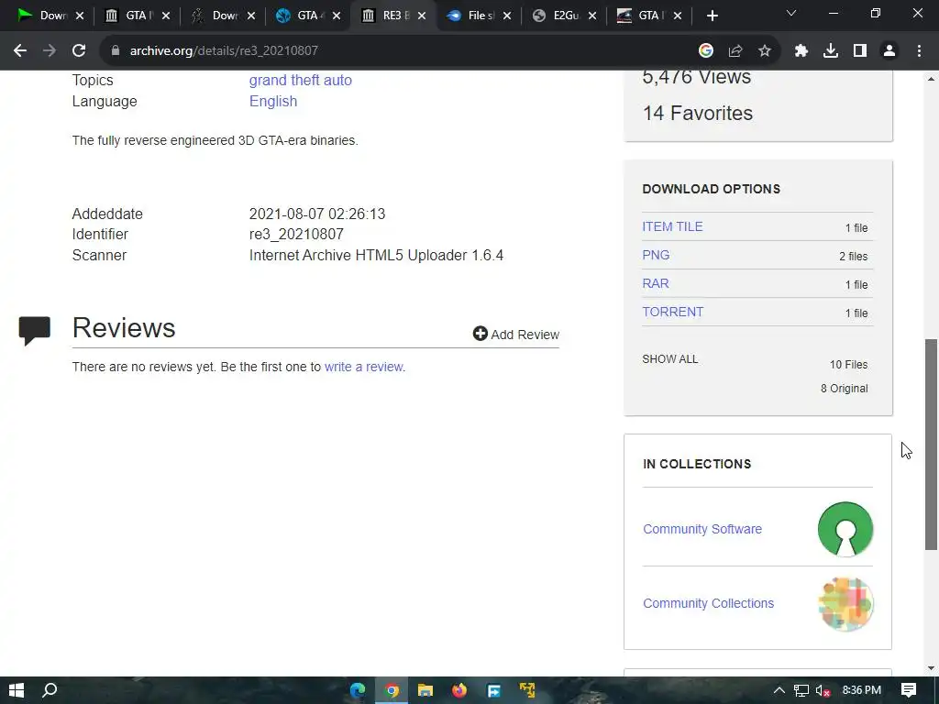939x704 pixels.
Task: Open the Windows Start menu
Action: (17, 690)
